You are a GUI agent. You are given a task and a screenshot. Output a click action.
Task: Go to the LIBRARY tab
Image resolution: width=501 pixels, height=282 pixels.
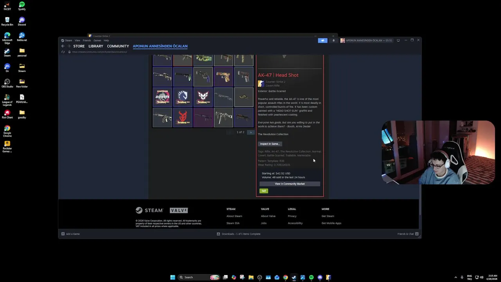coord(96,46)
